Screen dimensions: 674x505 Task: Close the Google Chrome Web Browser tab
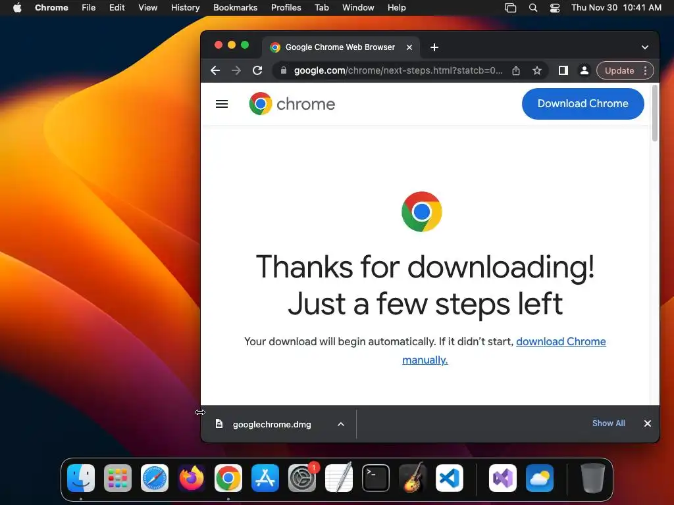[409, 47]
